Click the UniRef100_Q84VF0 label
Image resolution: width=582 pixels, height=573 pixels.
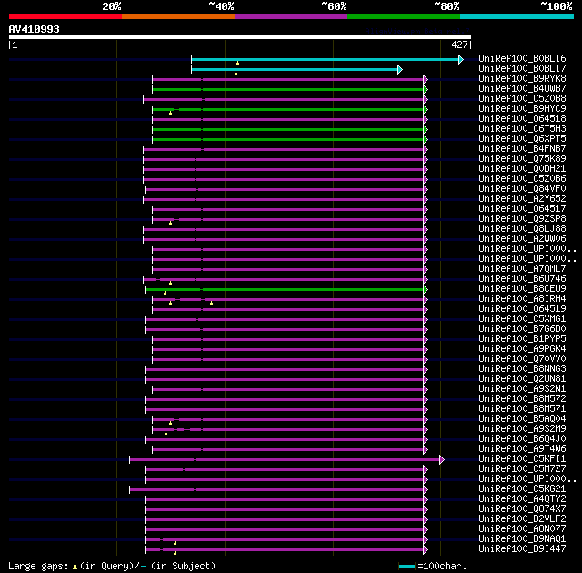[522, 188]
